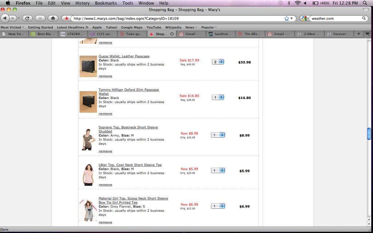Close the Shopping Bag tab

pos(172,34)
